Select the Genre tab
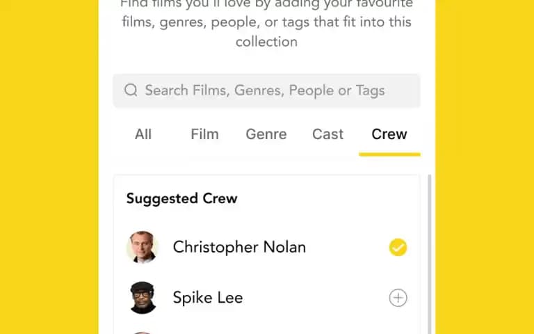 click(266, 134)
